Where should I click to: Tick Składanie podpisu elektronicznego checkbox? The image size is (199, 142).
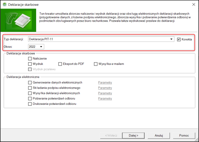[30, 88]
